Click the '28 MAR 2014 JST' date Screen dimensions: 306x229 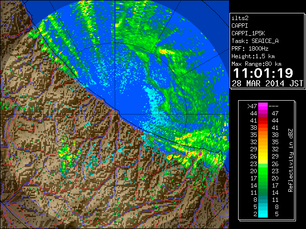tap(268, 83)
